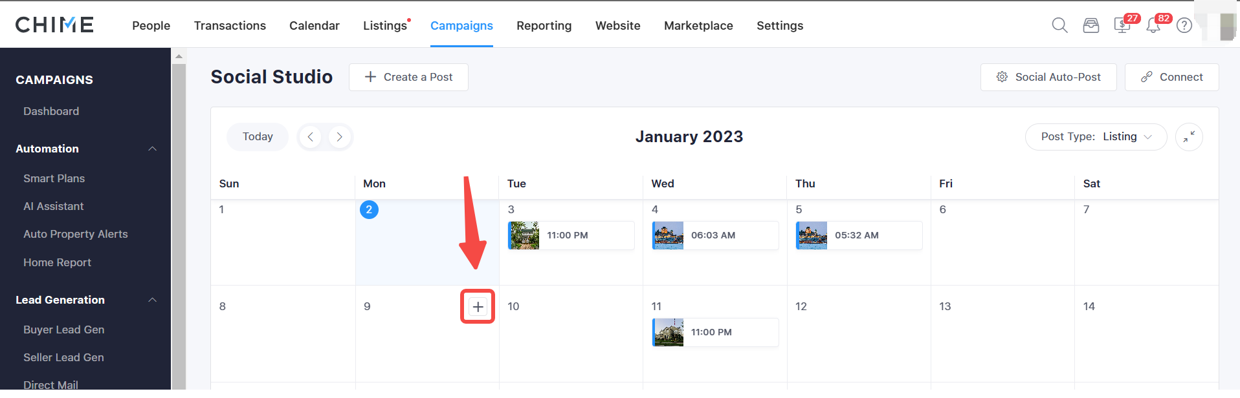This screenshot has width=1240, height=398.
Task: Open the 05:32 AM post thumbnail on January 5
Action: coord(812,235)
